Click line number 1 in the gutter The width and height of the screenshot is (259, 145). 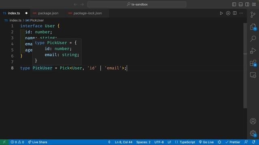12,26
